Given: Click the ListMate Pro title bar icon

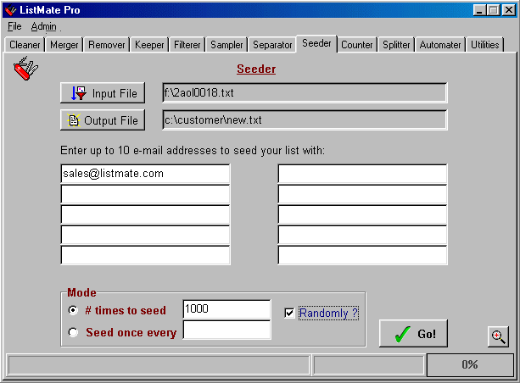Looking at the screenshot, I should click(x=11, y=9).
